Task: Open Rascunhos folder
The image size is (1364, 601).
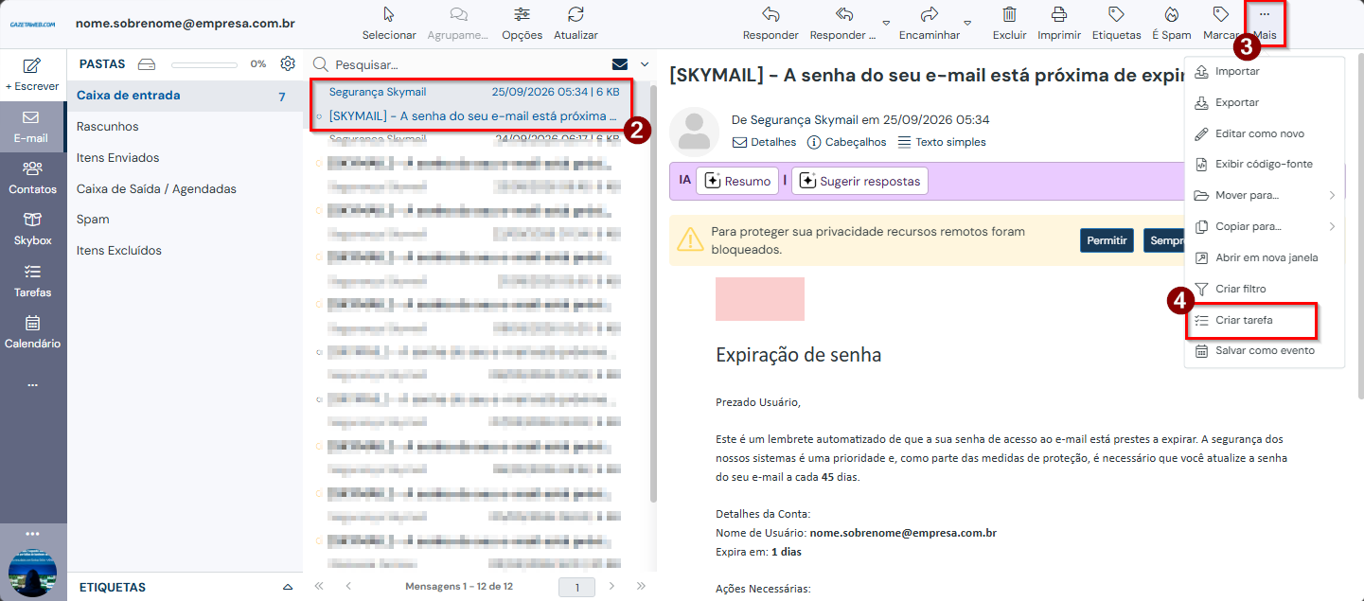Action: pos(185,127)
